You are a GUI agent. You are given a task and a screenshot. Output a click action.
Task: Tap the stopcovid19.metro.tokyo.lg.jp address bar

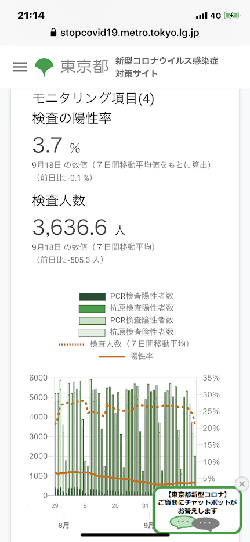[125, 33]
